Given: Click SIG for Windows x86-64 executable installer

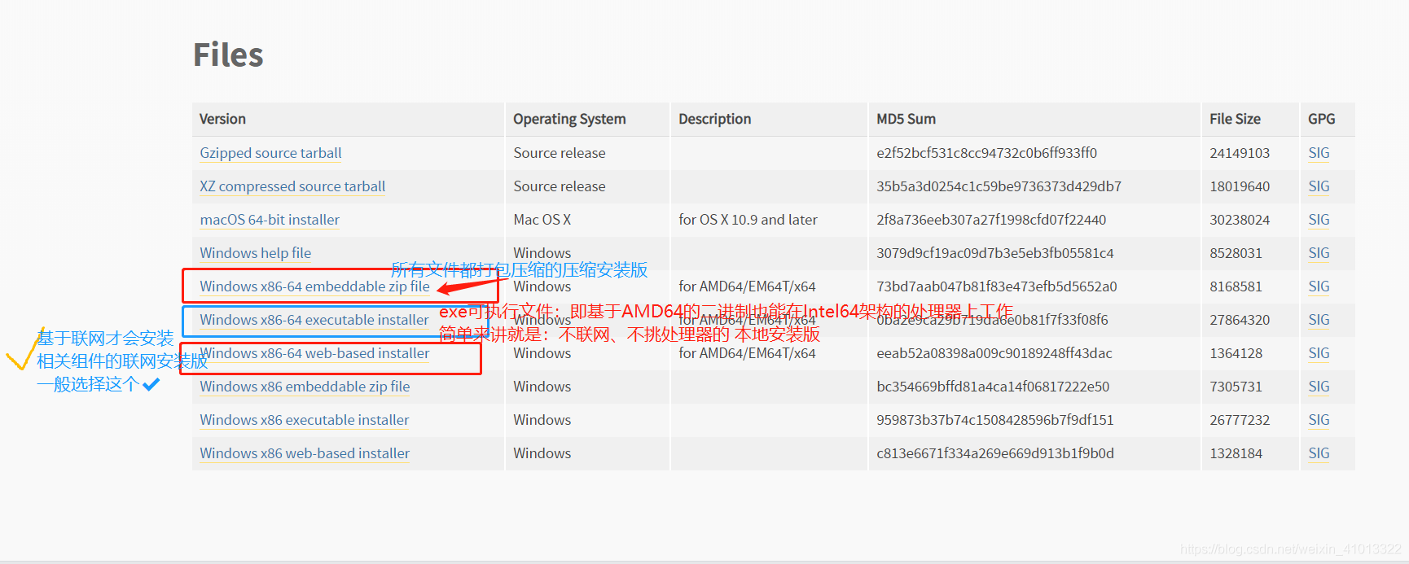Looking at the screenshot, I should tap(1319, 320).
